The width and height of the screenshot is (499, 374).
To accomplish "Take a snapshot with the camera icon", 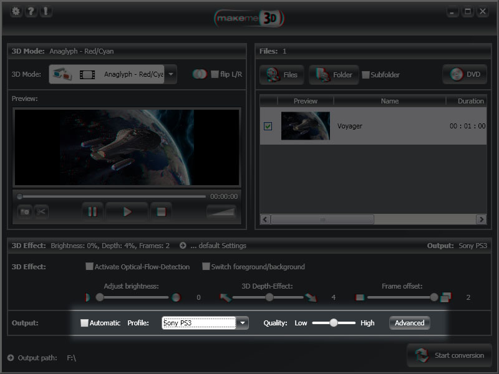I will (25, 212).
